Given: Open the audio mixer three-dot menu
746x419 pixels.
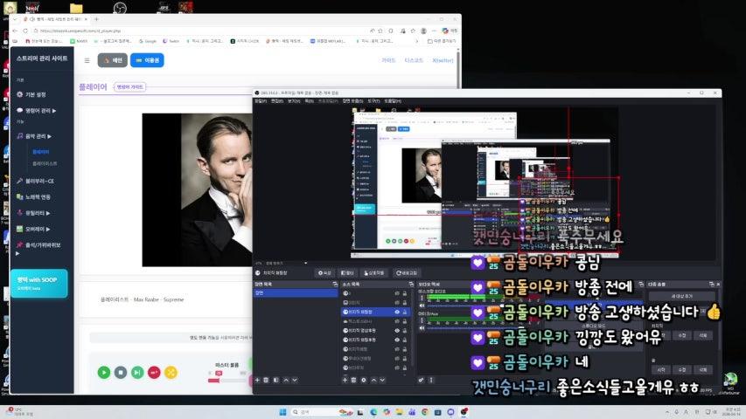Looking at the screenshot, I should (431, 380).
